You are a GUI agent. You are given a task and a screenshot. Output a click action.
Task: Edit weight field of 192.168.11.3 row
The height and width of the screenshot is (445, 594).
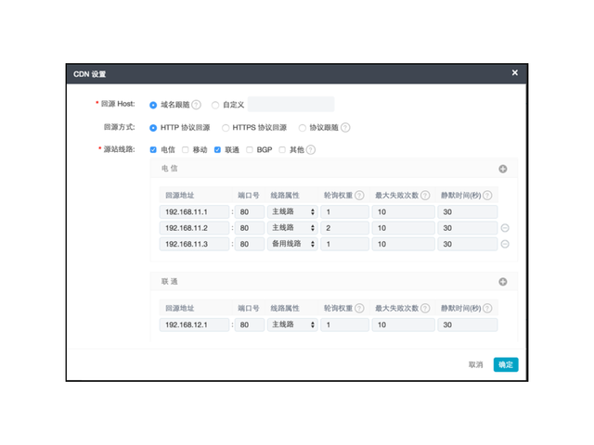pos(344,244)
